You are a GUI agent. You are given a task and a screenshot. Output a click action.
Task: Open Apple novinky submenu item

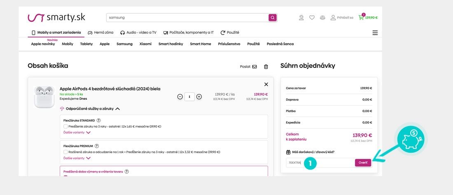[43, 44]
